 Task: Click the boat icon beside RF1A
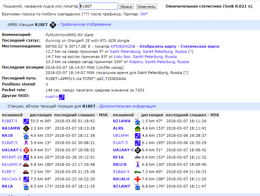click(x=137, y=157)
